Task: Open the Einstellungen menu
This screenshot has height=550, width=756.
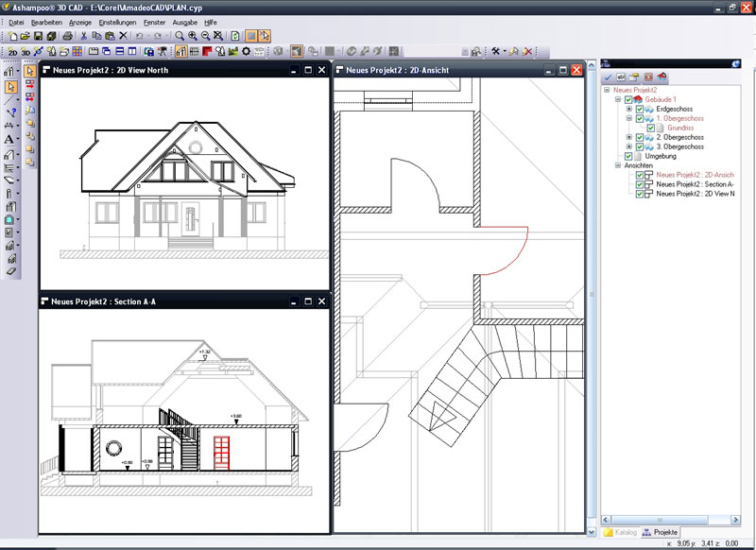Action: pyautogui.click(x=117, y=21)
